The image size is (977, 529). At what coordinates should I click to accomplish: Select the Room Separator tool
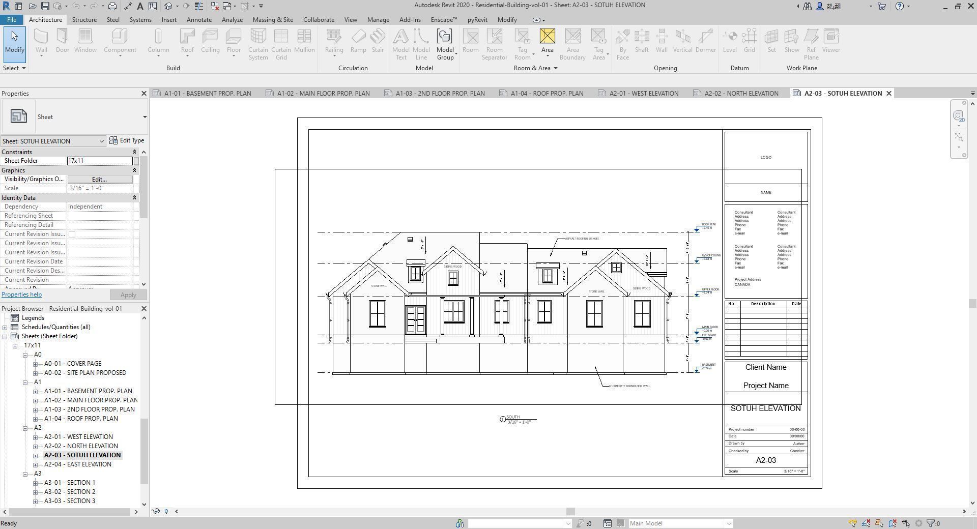click(495, 44)
